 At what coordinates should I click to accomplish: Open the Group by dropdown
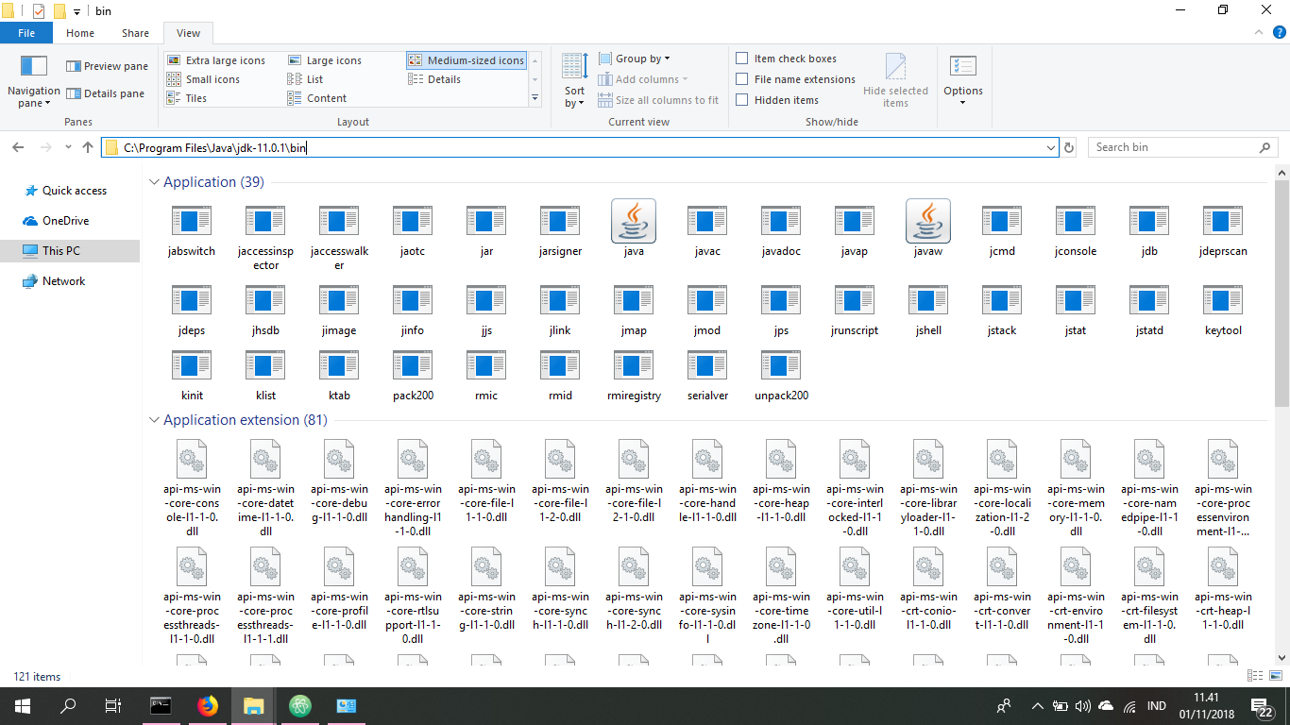point(635,59)
